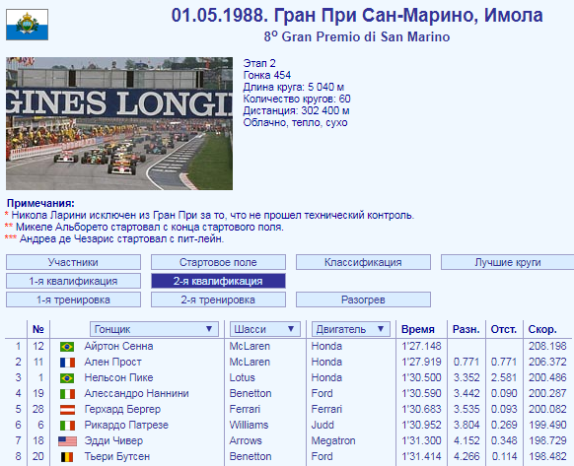Click Italian flag next to Алессандро Наннини
574x466 pixels.
pyautogui.click(x=67, y=393)
